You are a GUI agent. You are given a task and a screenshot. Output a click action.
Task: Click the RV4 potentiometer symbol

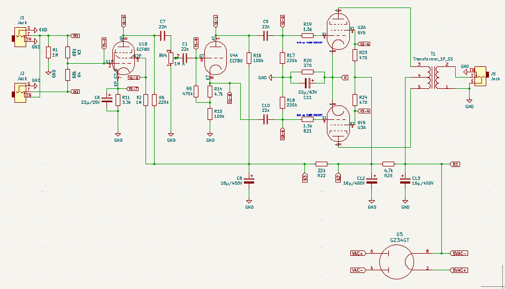(x=171, y=58)
